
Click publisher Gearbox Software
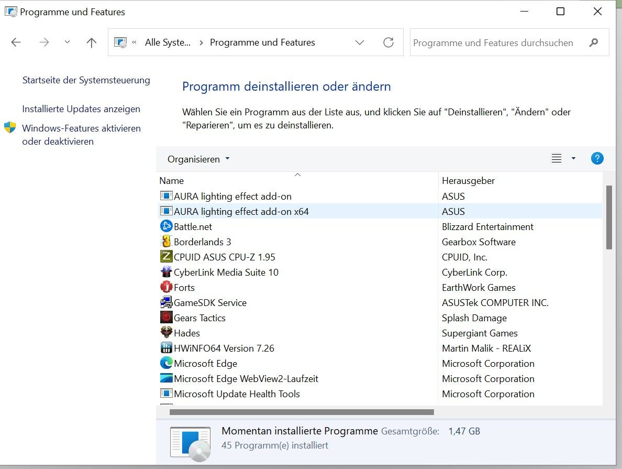point(479,242)
